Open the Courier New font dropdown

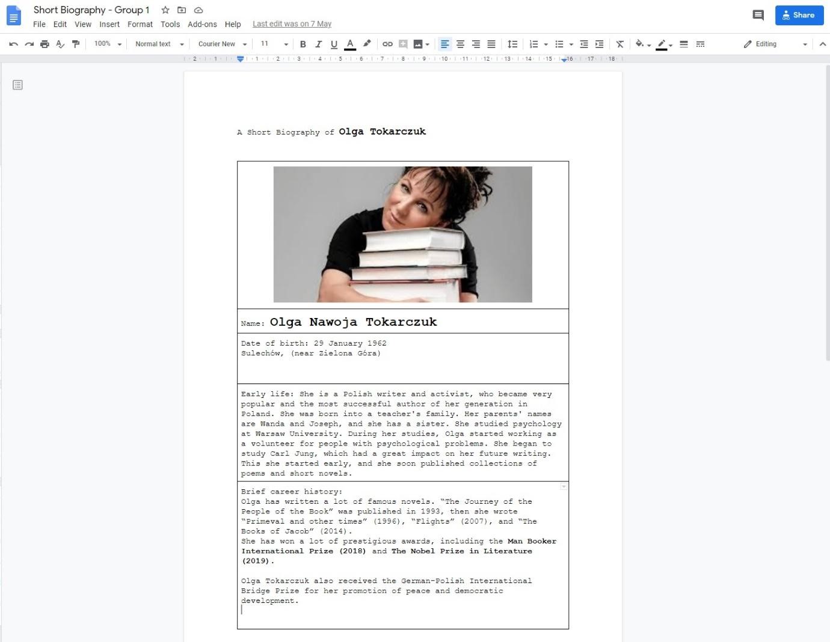[x=222, y=44]
